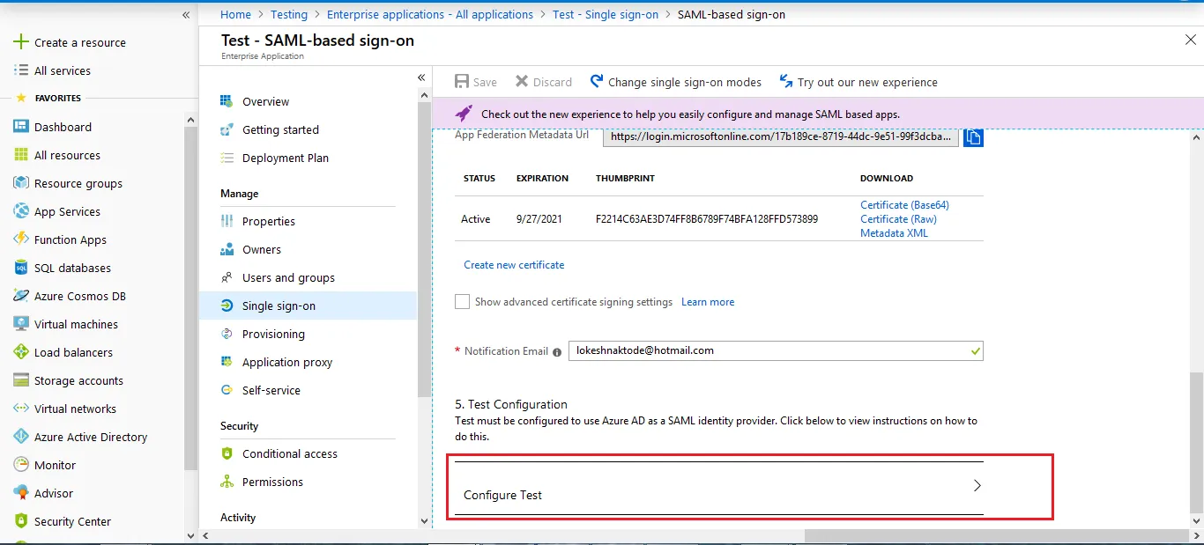Screen dimensions: 1204x545
Task: Go to Home in the breadcrumb
Action: pos(235,14)
